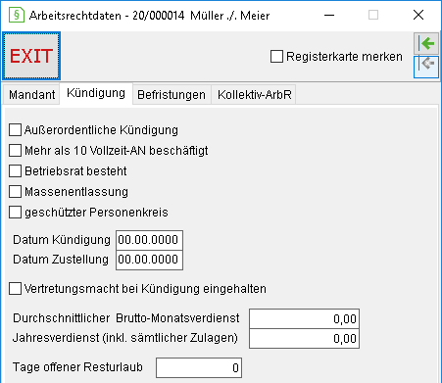The height and width of the screenshot is (383, 442).
Task: Check Mehr als 10 Vollzeit-AN beschäftigt
Action: pyautogui.click(x=15, y=151)
